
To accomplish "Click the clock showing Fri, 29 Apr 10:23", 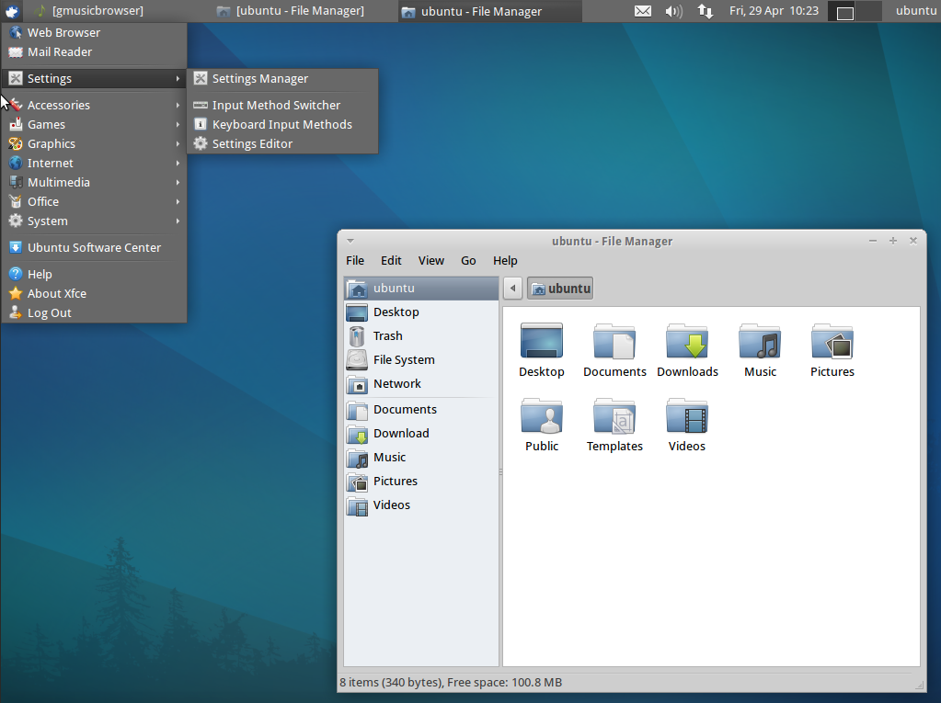I will click(774, 11).
